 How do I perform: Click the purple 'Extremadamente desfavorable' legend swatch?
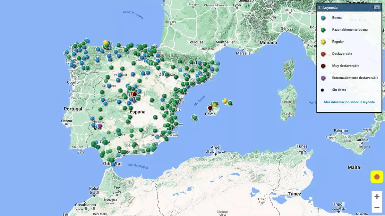coord(323,78)
